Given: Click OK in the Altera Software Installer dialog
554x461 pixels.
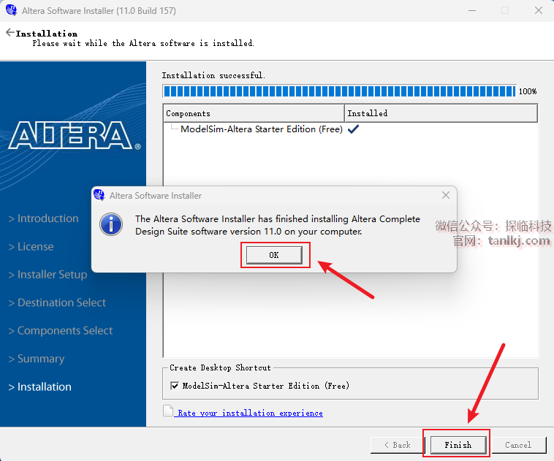Looking at the screenshot, I should click(274, 255).
